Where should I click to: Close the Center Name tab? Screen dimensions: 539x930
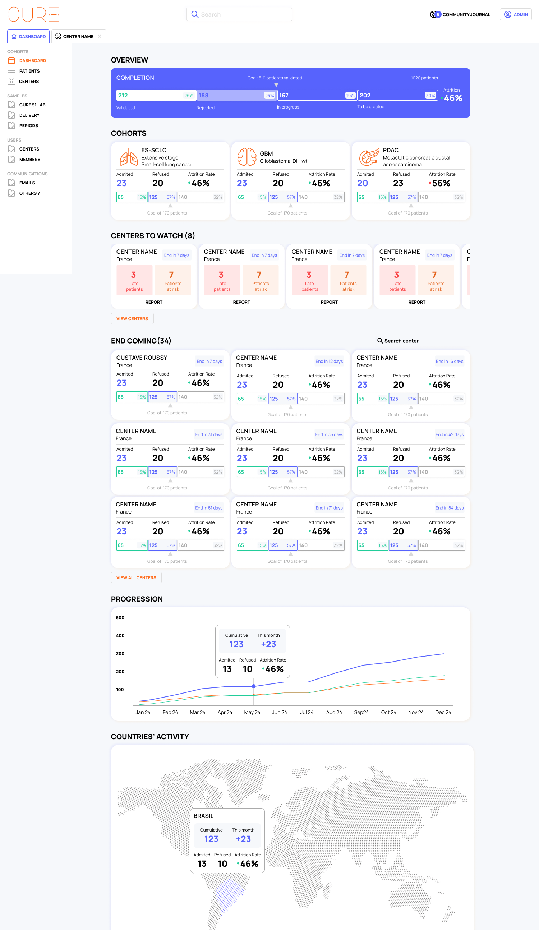coord(100,37)
